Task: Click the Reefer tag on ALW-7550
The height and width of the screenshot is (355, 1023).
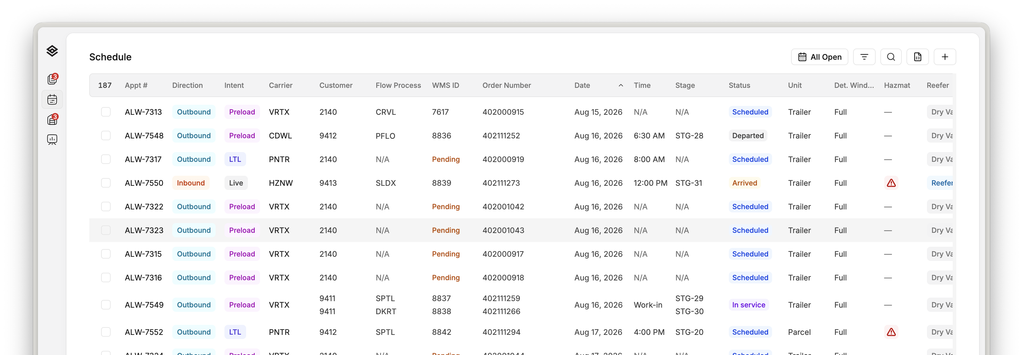Action: click(940, 183)
